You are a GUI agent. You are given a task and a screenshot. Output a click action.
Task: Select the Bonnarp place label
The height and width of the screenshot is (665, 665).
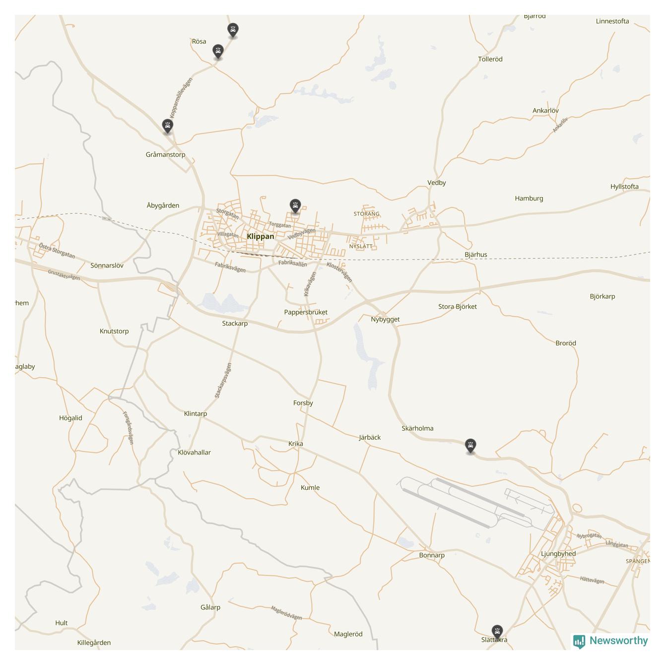pyautogui.click(x=432, y=555)
